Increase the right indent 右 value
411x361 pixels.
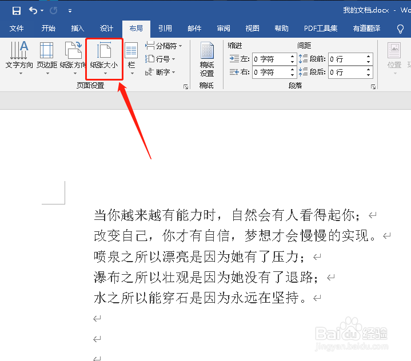293,70
